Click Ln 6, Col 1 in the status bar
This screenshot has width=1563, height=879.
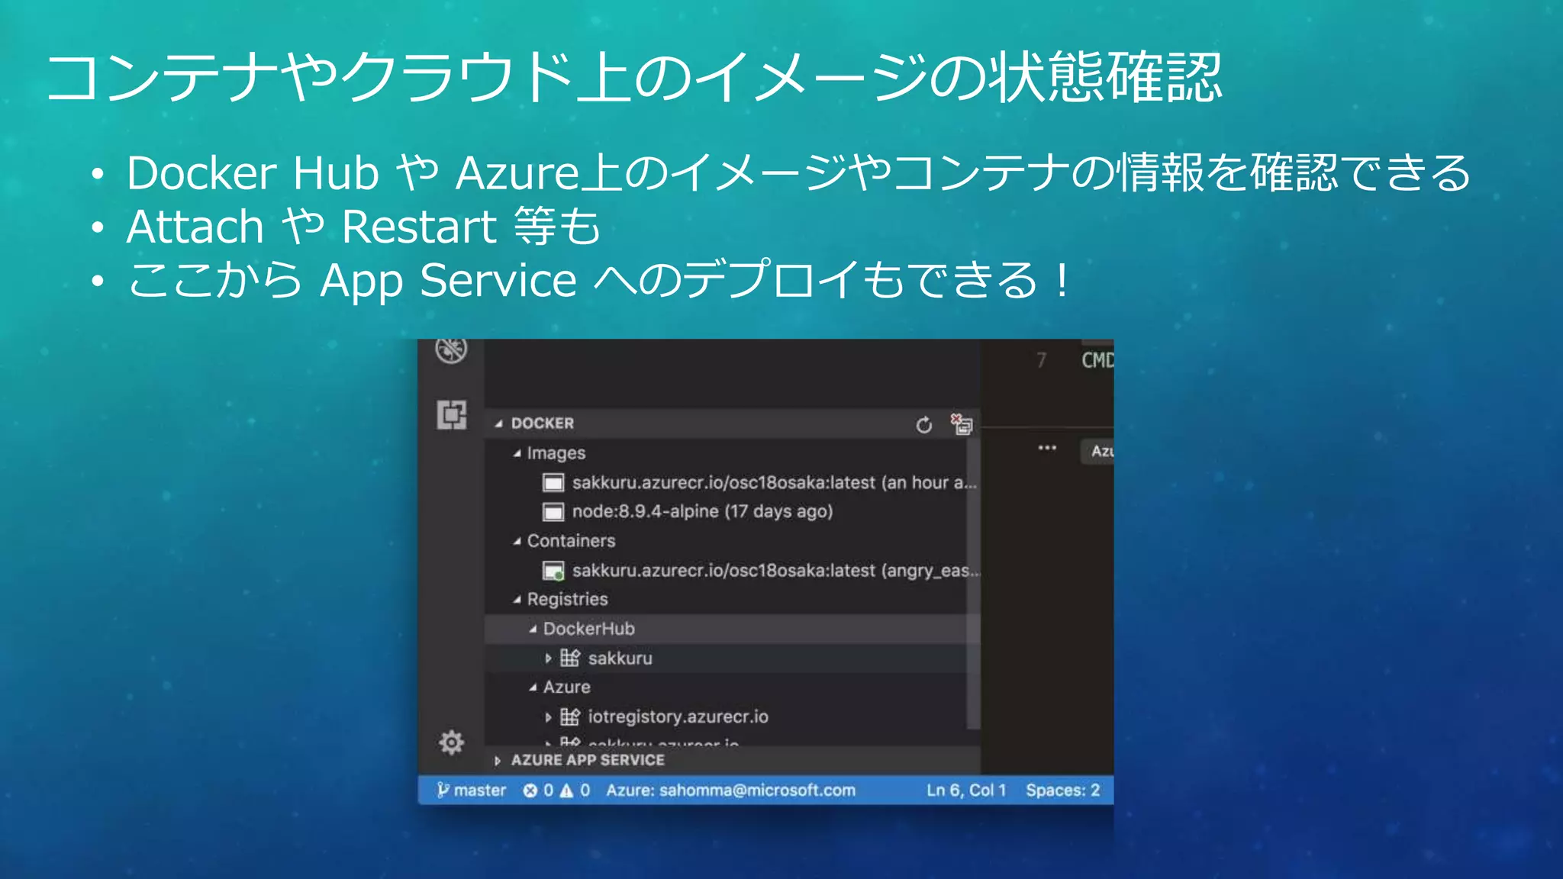966,790
